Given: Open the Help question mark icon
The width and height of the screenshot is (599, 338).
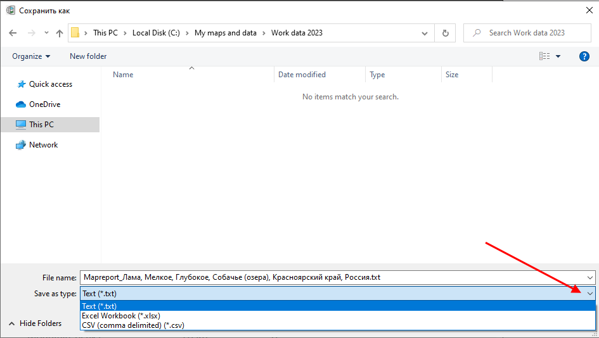Looking at the screenshot, I should (x=584, y=56).
